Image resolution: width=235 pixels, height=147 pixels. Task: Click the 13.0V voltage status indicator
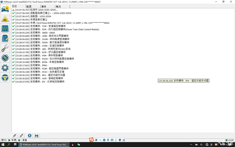tap(230, 140)
